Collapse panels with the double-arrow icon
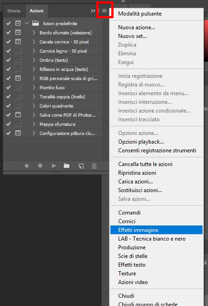Viewport: 208px width, 306px height. (93, 11)
